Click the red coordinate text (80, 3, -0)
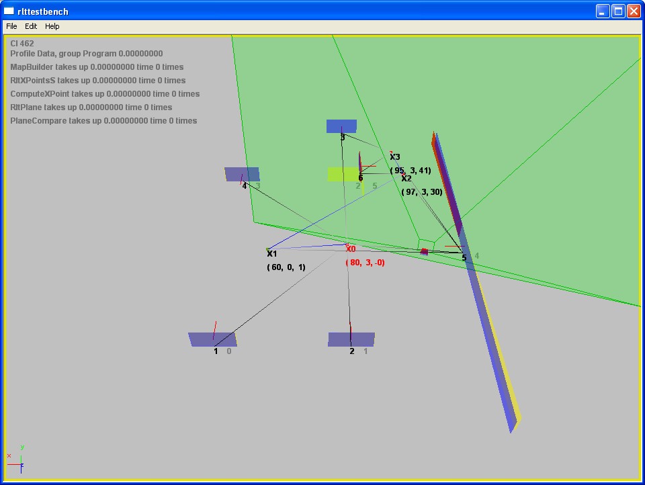Viewport: 645px width, 485px height. (x=365, y=263)
